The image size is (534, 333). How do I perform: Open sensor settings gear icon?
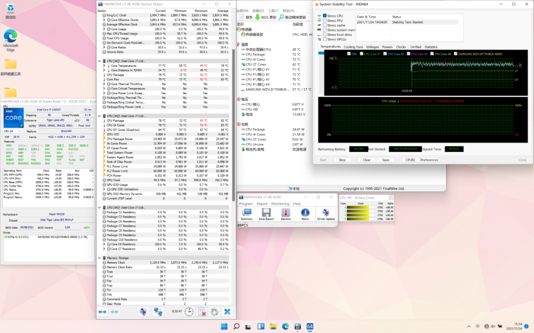tap(215, 312)
